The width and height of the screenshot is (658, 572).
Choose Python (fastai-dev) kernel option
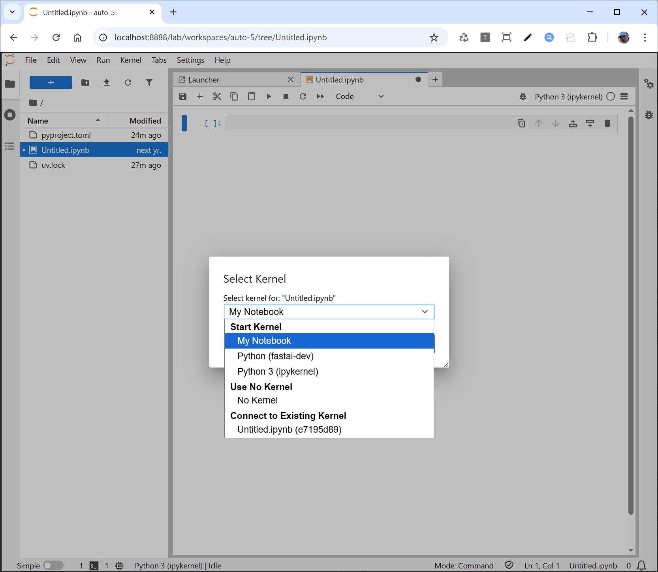[329, 356]
